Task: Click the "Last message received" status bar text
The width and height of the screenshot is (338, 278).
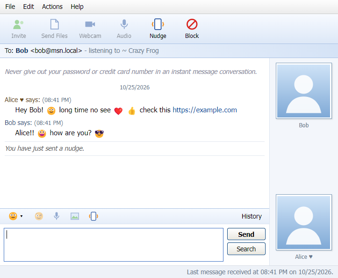Action: point(260,272)
